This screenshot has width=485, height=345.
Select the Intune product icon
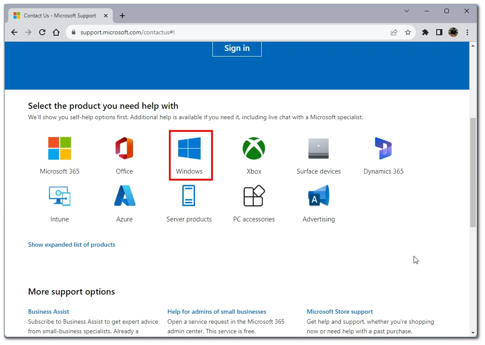pos(60,196)
